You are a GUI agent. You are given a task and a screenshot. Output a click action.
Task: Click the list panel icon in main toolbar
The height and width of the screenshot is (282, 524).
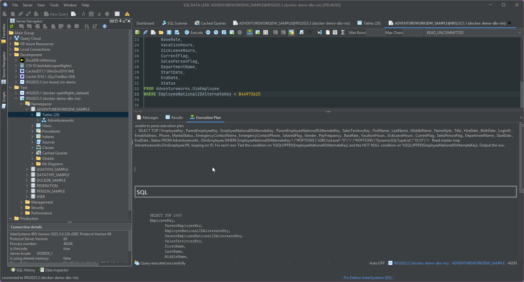click(117, 14)
